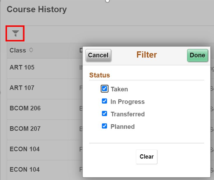
Task: Click the last ECON 104 row
Action: coord(24,169)
